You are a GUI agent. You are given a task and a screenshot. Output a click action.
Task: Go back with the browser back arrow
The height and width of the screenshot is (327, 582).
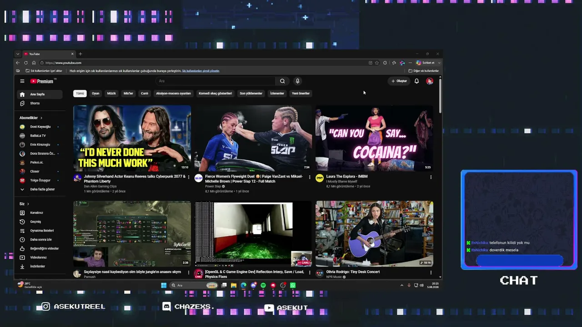pyautogui.click(x=18, y=63)
